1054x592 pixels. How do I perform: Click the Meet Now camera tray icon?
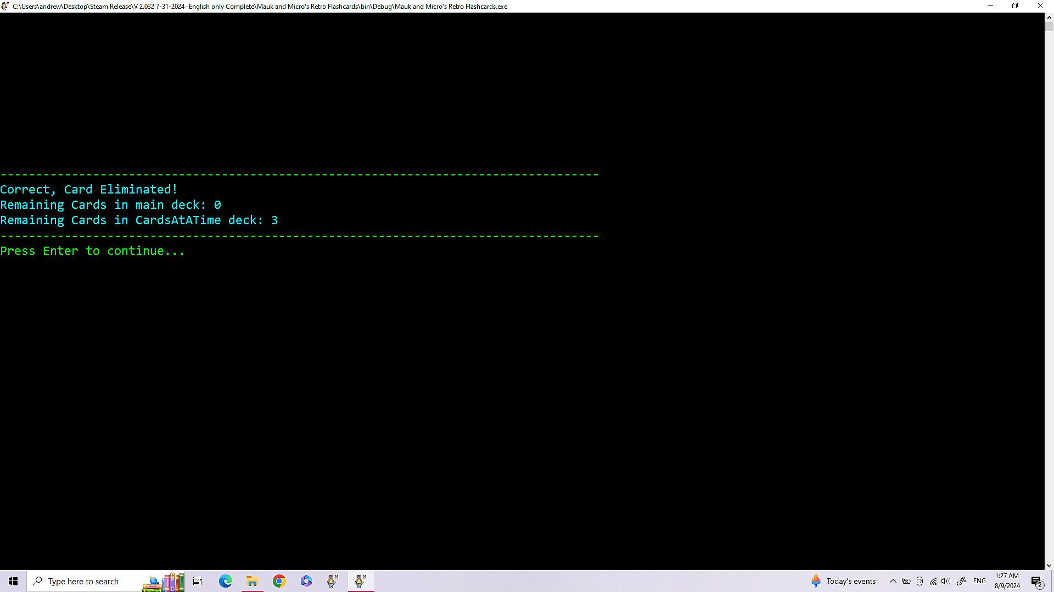pos(920,581)
